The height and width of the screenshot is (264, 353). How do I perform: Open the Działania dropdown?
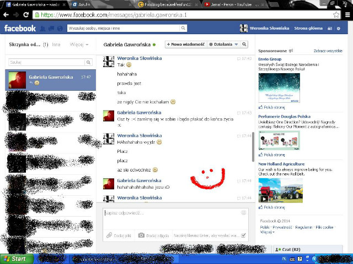pos(223,44)
